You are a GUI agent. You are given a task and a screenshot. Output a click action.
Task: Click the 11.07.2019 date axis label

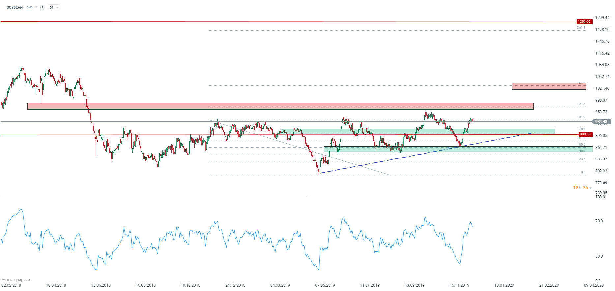[370, 285]
